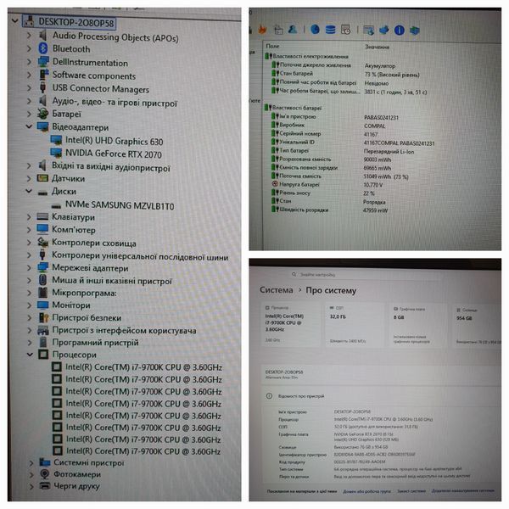
Task: Click the NVMe SAMSUNG drive icon
Action: pos(56,205)
